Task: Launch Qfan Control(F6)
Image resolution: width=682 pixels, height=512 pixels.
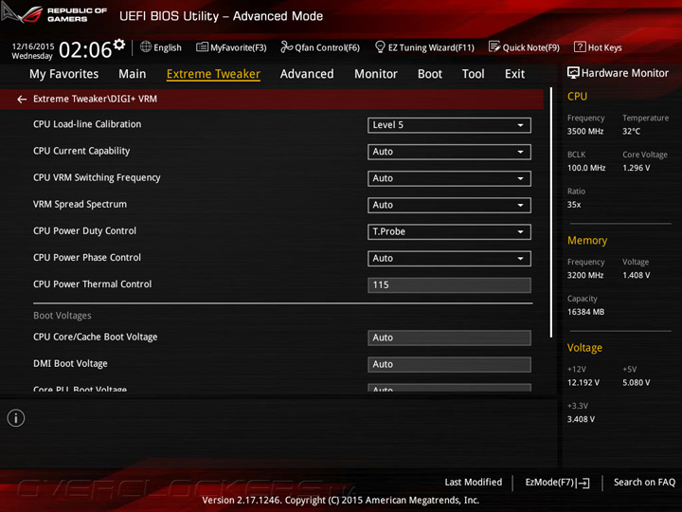Action: pos(327,47)
